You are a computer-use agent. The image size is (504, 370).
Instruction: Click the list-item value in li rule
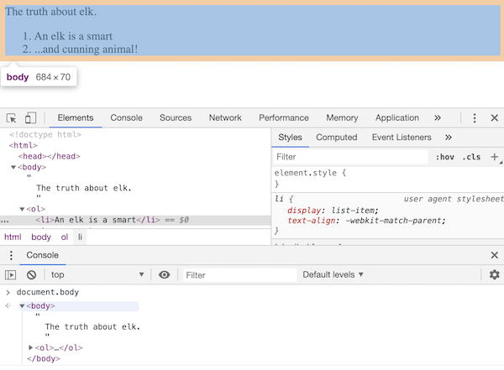point(353,211)
